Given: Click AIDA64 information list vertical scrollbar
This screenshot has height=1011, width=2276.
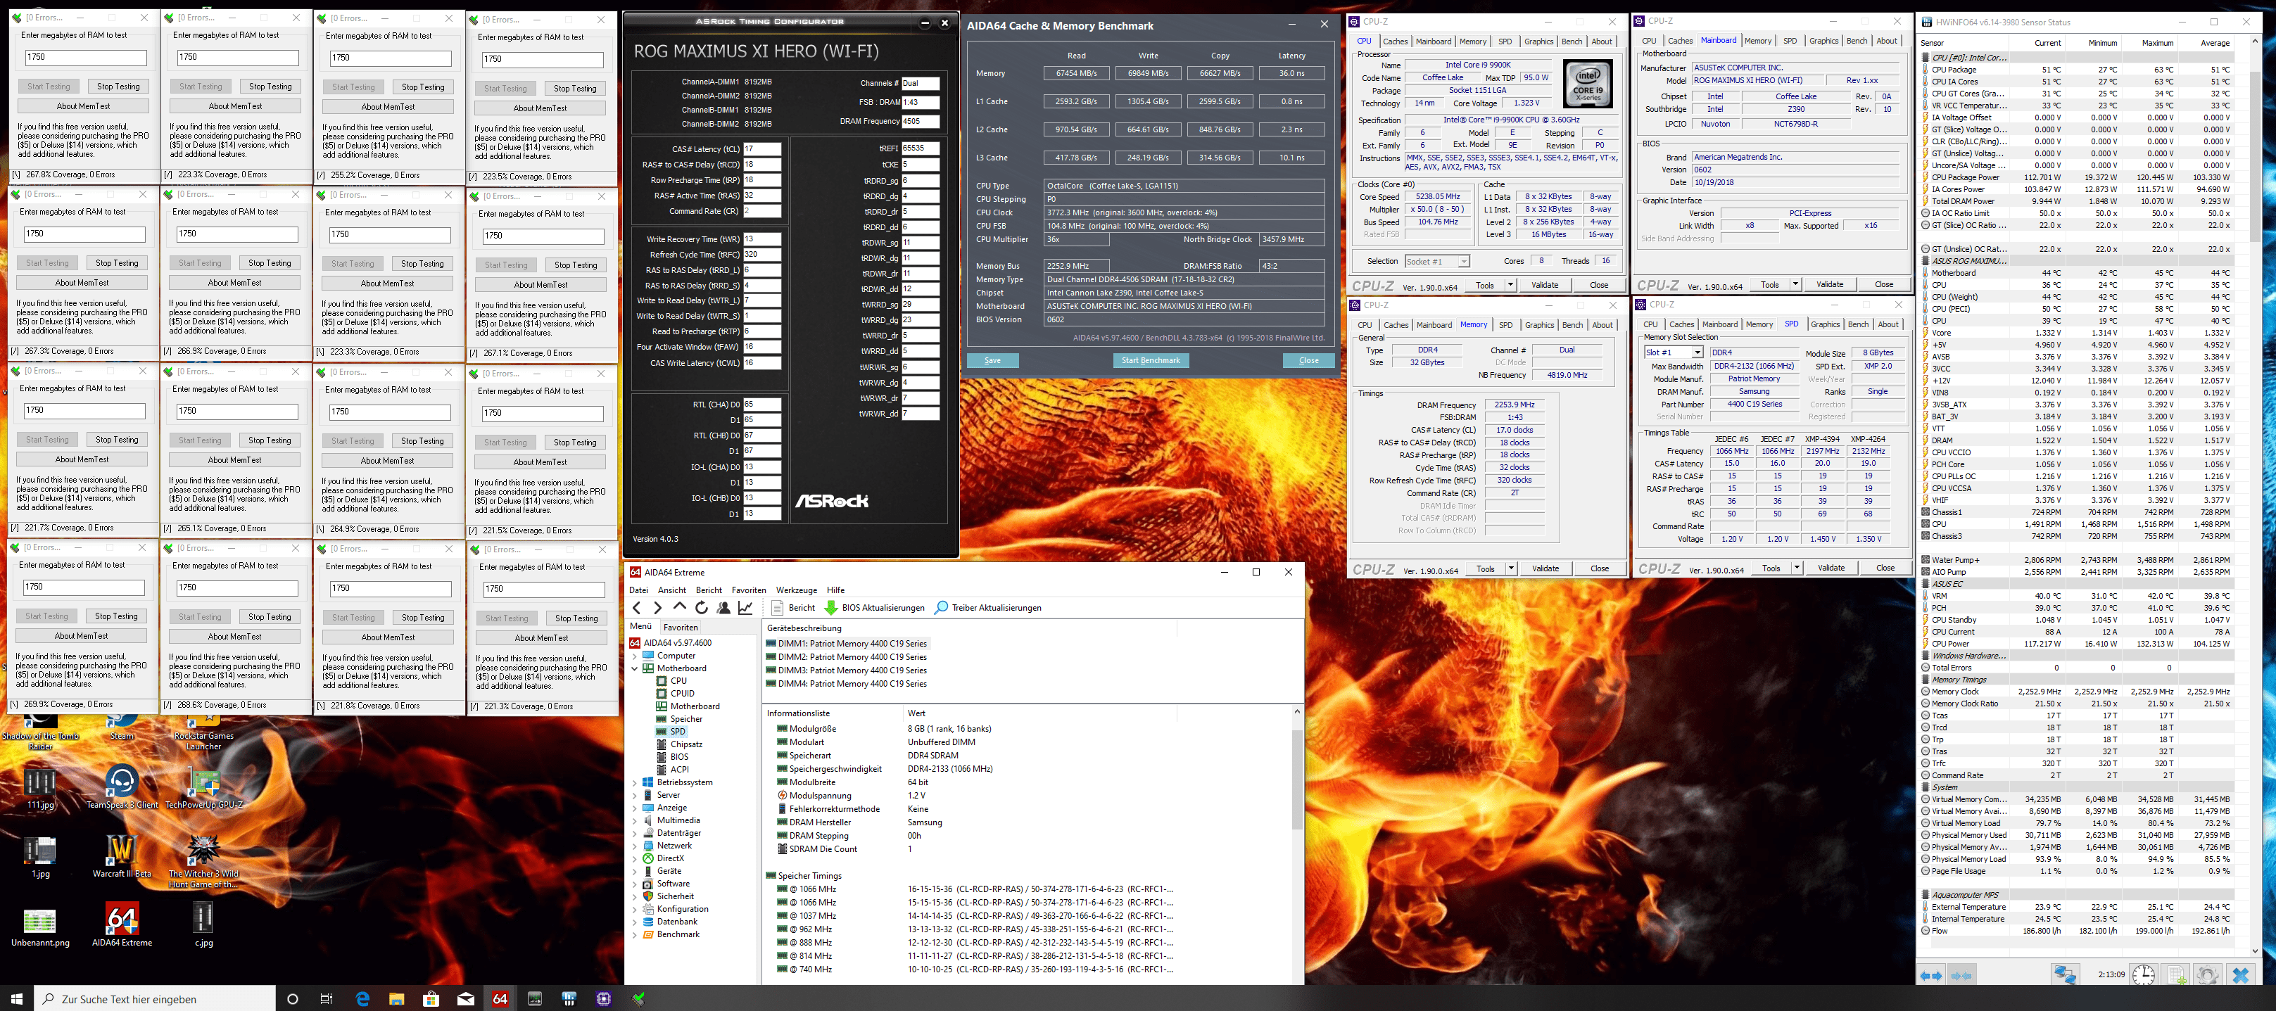Looking at the screenshot, I should pos(1296,780).
